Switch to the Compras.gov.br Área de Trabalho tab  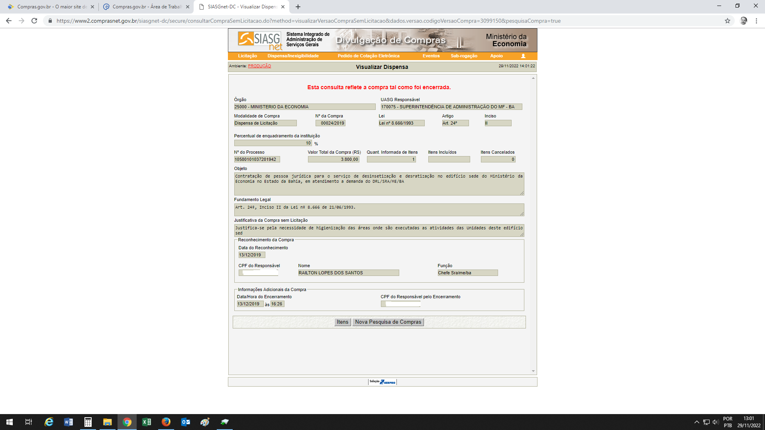click(x=146, y=7)
